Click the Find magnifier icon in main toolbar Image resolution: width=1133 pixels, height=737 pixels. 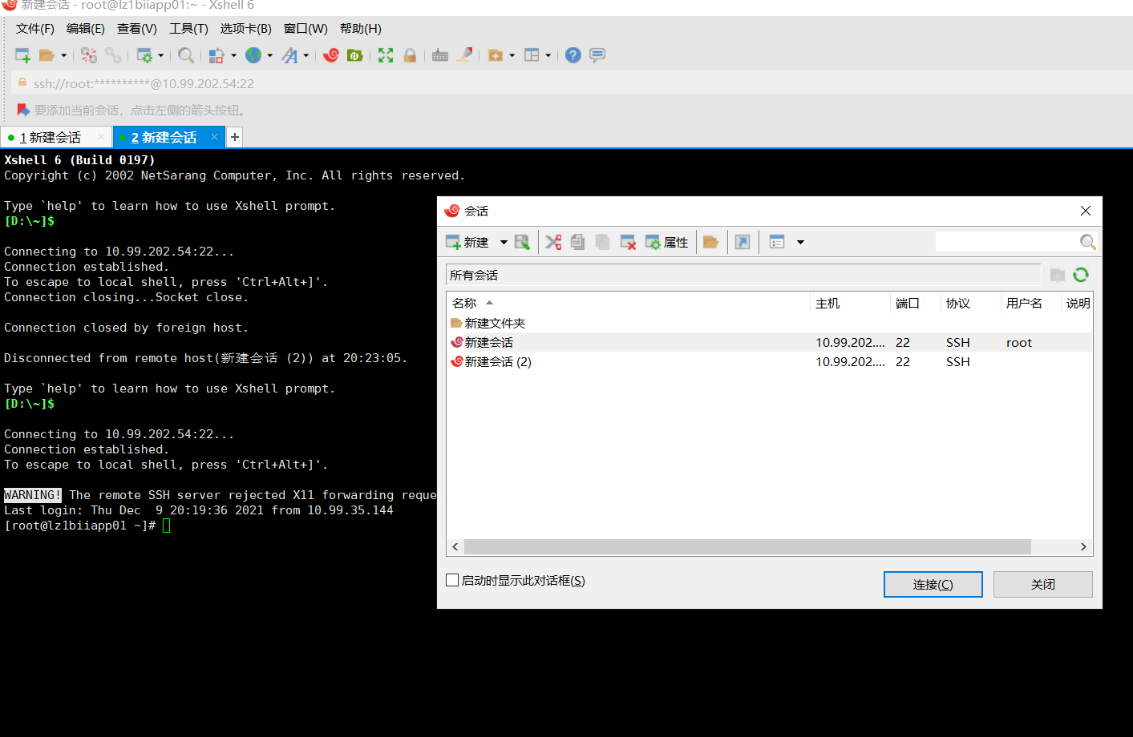[186, 55]
